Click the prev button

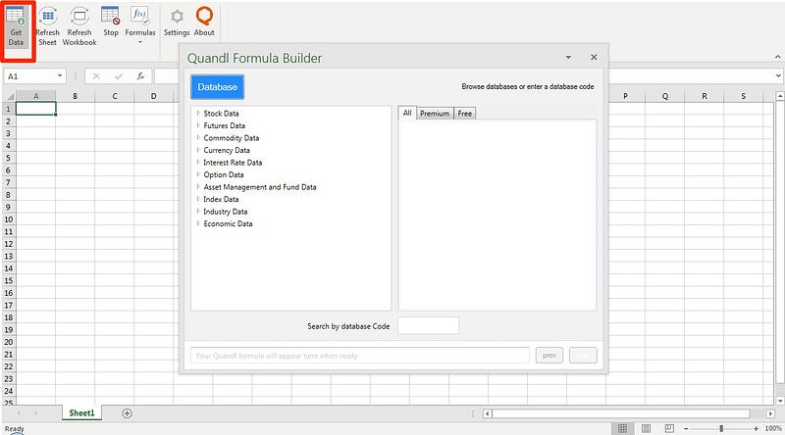[x=549, y=356]
